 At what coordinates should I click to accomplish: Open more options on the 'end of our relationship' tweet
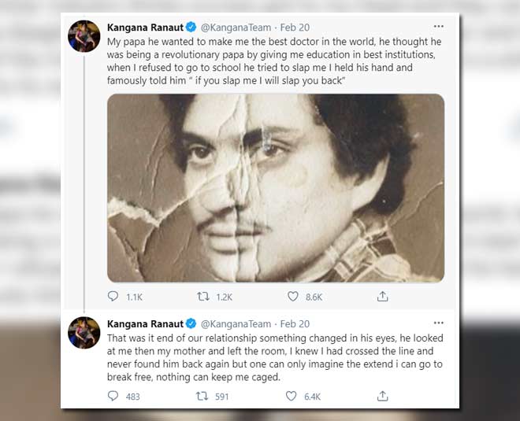[438, 323]
